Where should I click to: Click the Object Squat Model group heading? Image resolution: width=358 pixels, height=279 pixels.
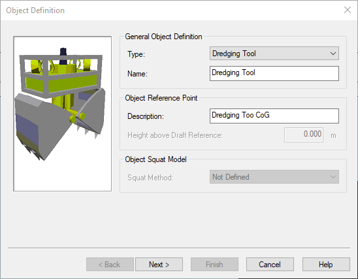155,159
